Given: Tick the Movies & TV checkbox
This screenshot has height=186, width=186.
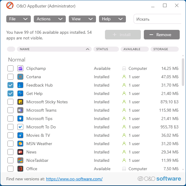Looking at the screenshot, I should pos(10,135).
